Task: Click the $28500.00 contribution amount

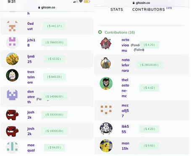Action: pyautogui.click(x=149, y=65)
